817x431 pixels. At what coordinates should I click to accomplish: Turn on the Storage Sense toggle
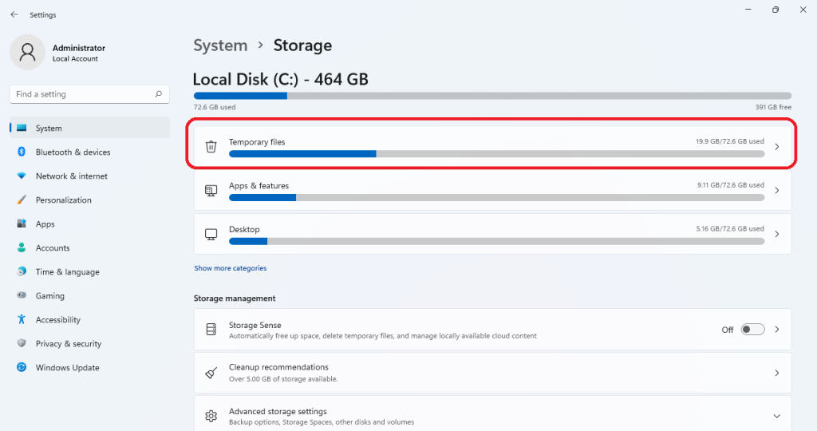click(x=752, y=330)
